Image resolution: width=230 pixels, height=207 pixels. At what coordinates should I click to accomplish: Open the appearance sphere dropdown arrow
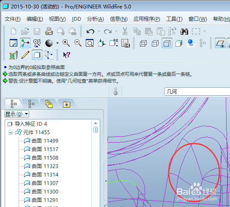[57, 43]
